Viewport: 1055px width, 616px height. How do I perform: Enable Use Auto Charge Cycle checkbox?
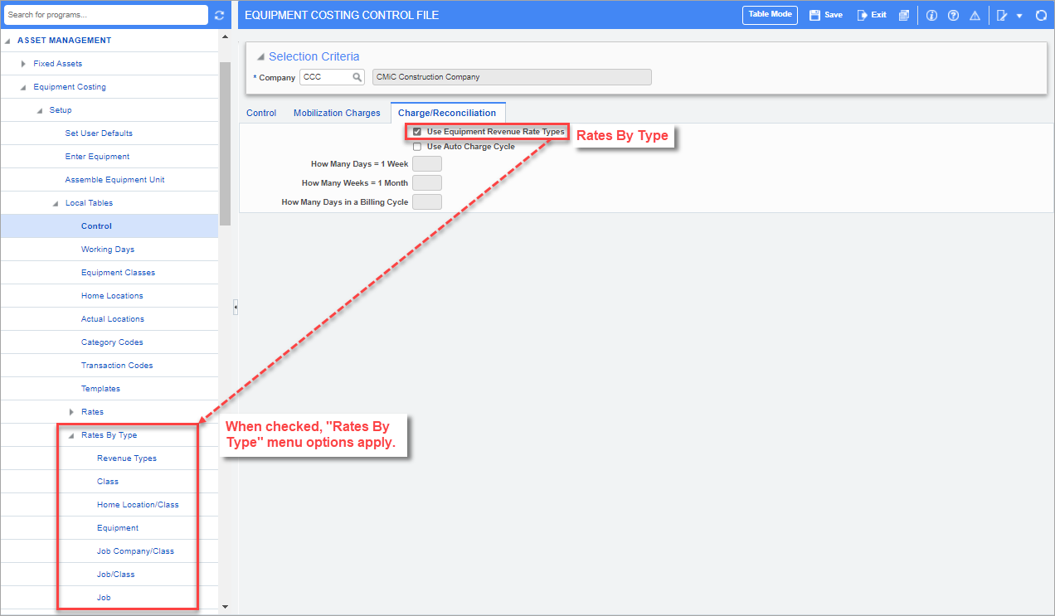417,147
